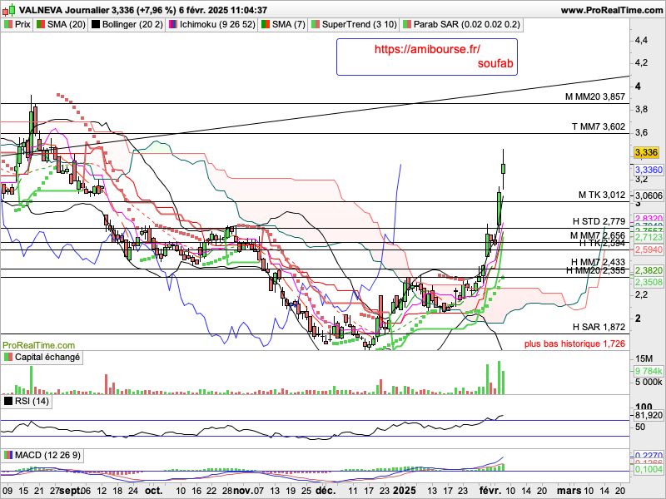666x499 pixels.
Task: Click the Capital échangé panel icon
Action: pyautogui.click(x=8, y=358)
